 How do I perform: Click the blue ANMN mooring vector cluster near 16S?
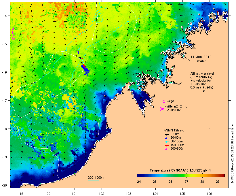(x=85, y=70)
